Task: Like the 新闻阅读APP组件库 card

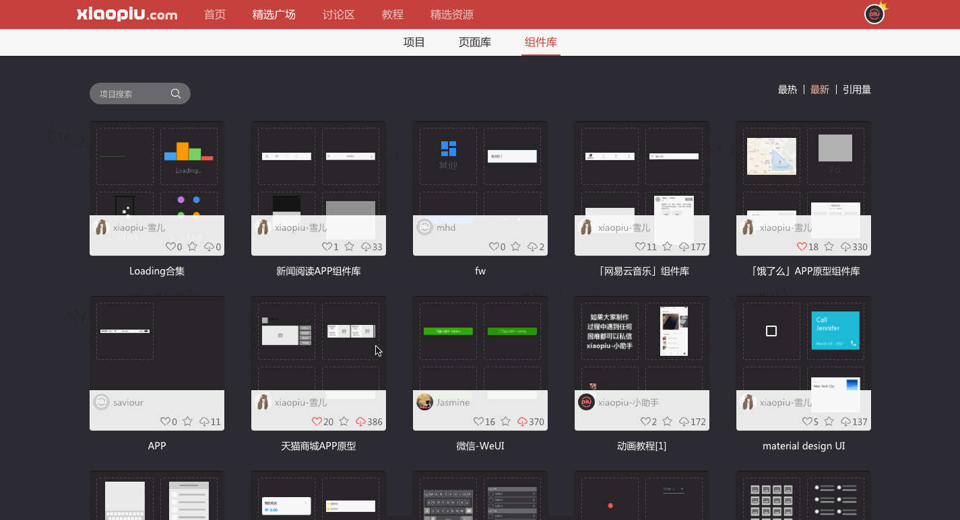Action: (327, 247)
